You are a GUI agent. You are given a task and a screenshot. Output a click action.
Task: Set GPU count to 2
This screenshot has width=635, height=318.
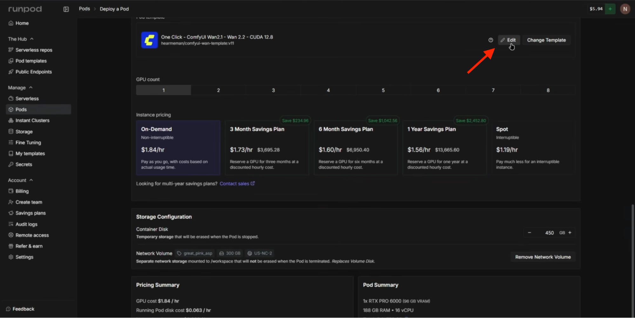point(219,90)
